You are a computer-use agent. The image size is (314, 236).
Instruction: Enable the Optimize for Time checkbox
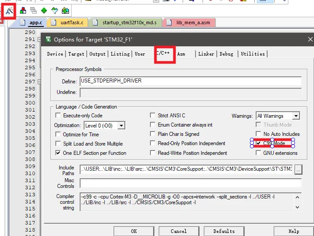(58, 134)
